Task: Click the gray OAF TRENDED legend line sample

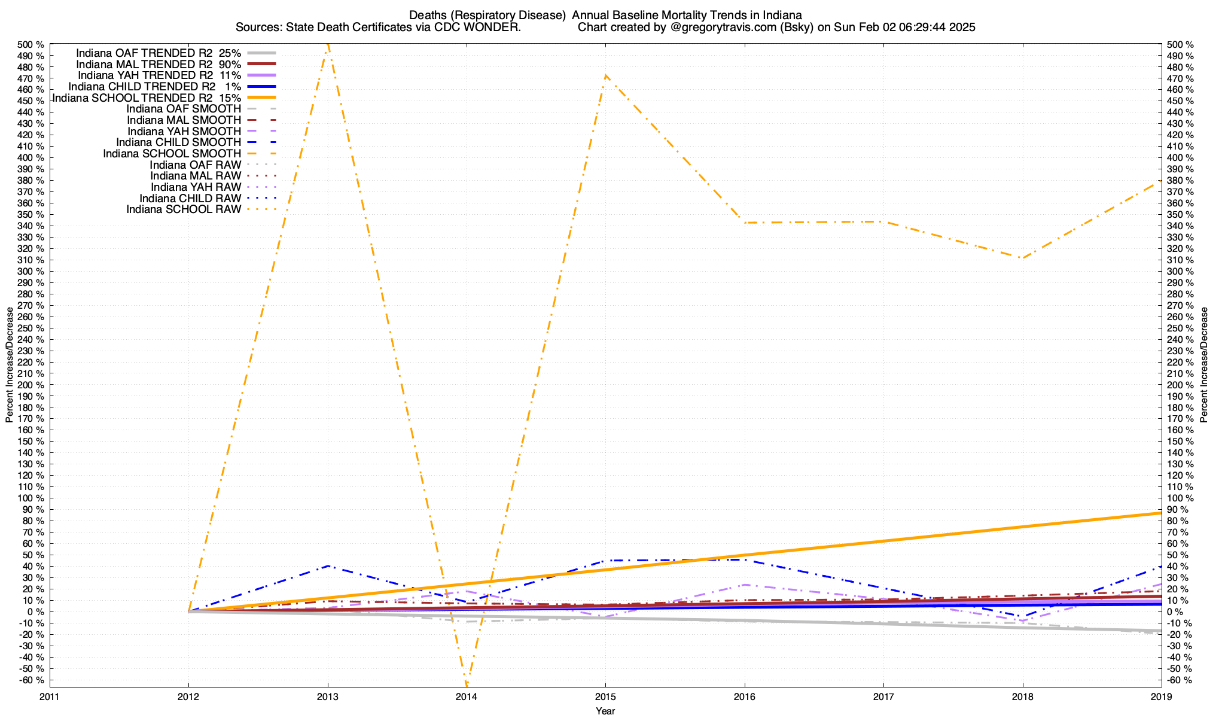Action: [x=261, y=53]
